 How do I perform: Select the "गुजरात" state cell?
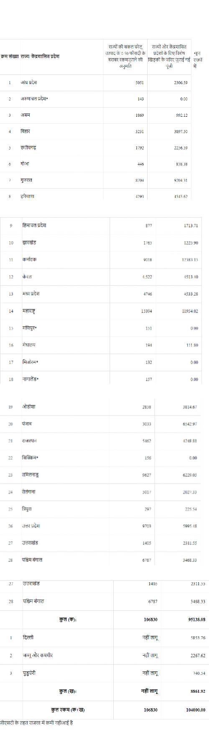click(x=27, y=180)
